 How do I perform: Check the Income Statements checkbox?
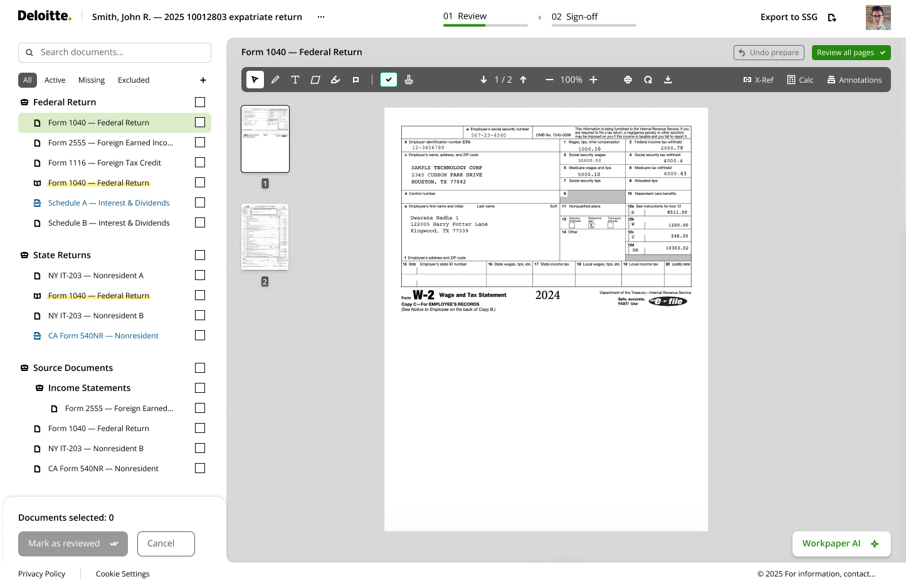coord(200,388)
